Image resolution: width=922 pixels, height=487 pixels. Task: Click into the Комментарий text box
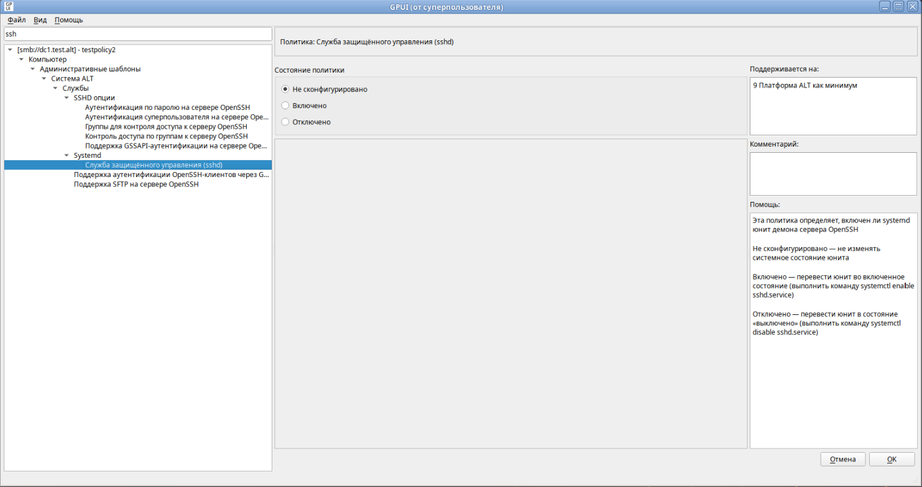[x=833, y=174]
